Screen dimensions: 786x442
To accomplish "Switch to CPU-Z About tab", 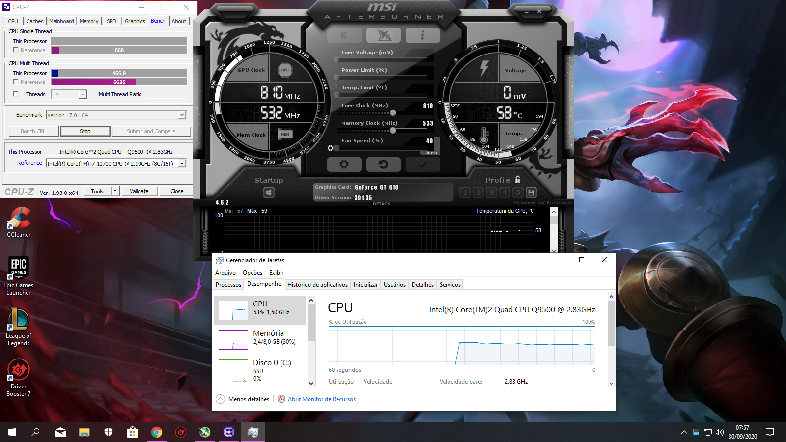I will pos(179,21).
